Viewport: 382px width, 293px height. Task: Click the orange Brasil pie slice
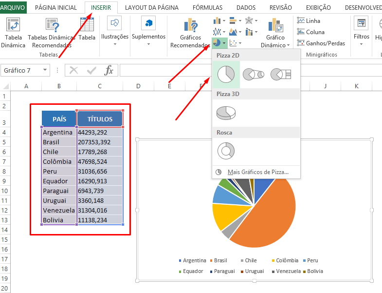pos(268,215)
